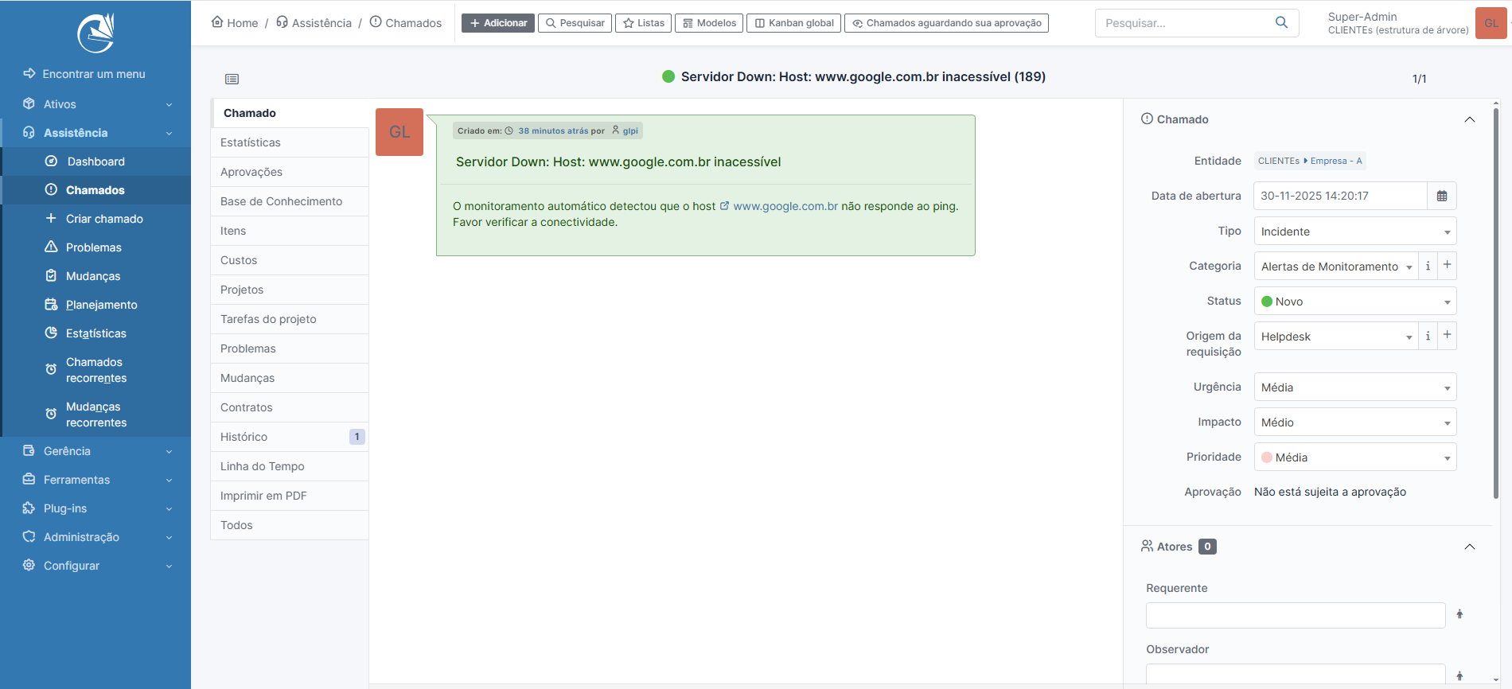Click the plus icon next to Origem da requisição
The width and height of the screenshot is (1512, 689).
click(x=1447, y=336)
